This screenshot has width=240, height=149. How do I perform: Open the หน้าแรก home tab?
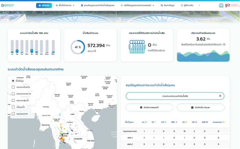(44, 5)
